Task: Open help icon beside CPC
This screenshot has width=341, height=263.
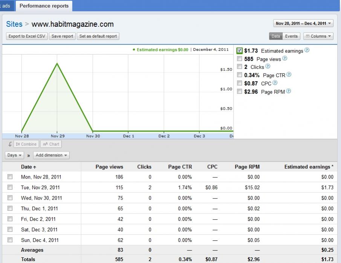Action: point(275,83)
